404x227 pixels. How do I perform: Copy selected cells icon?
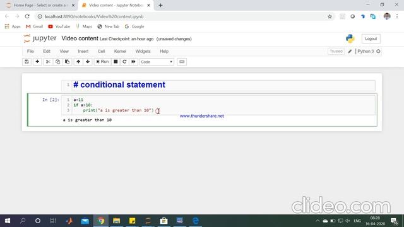coord(57,62)
